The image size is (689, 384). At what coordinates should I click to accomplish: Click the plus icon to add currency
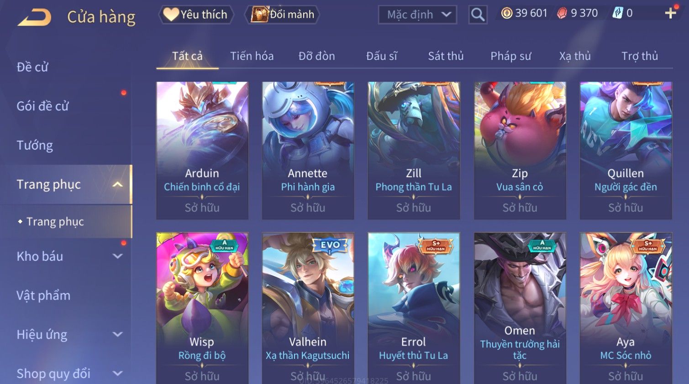670,13
